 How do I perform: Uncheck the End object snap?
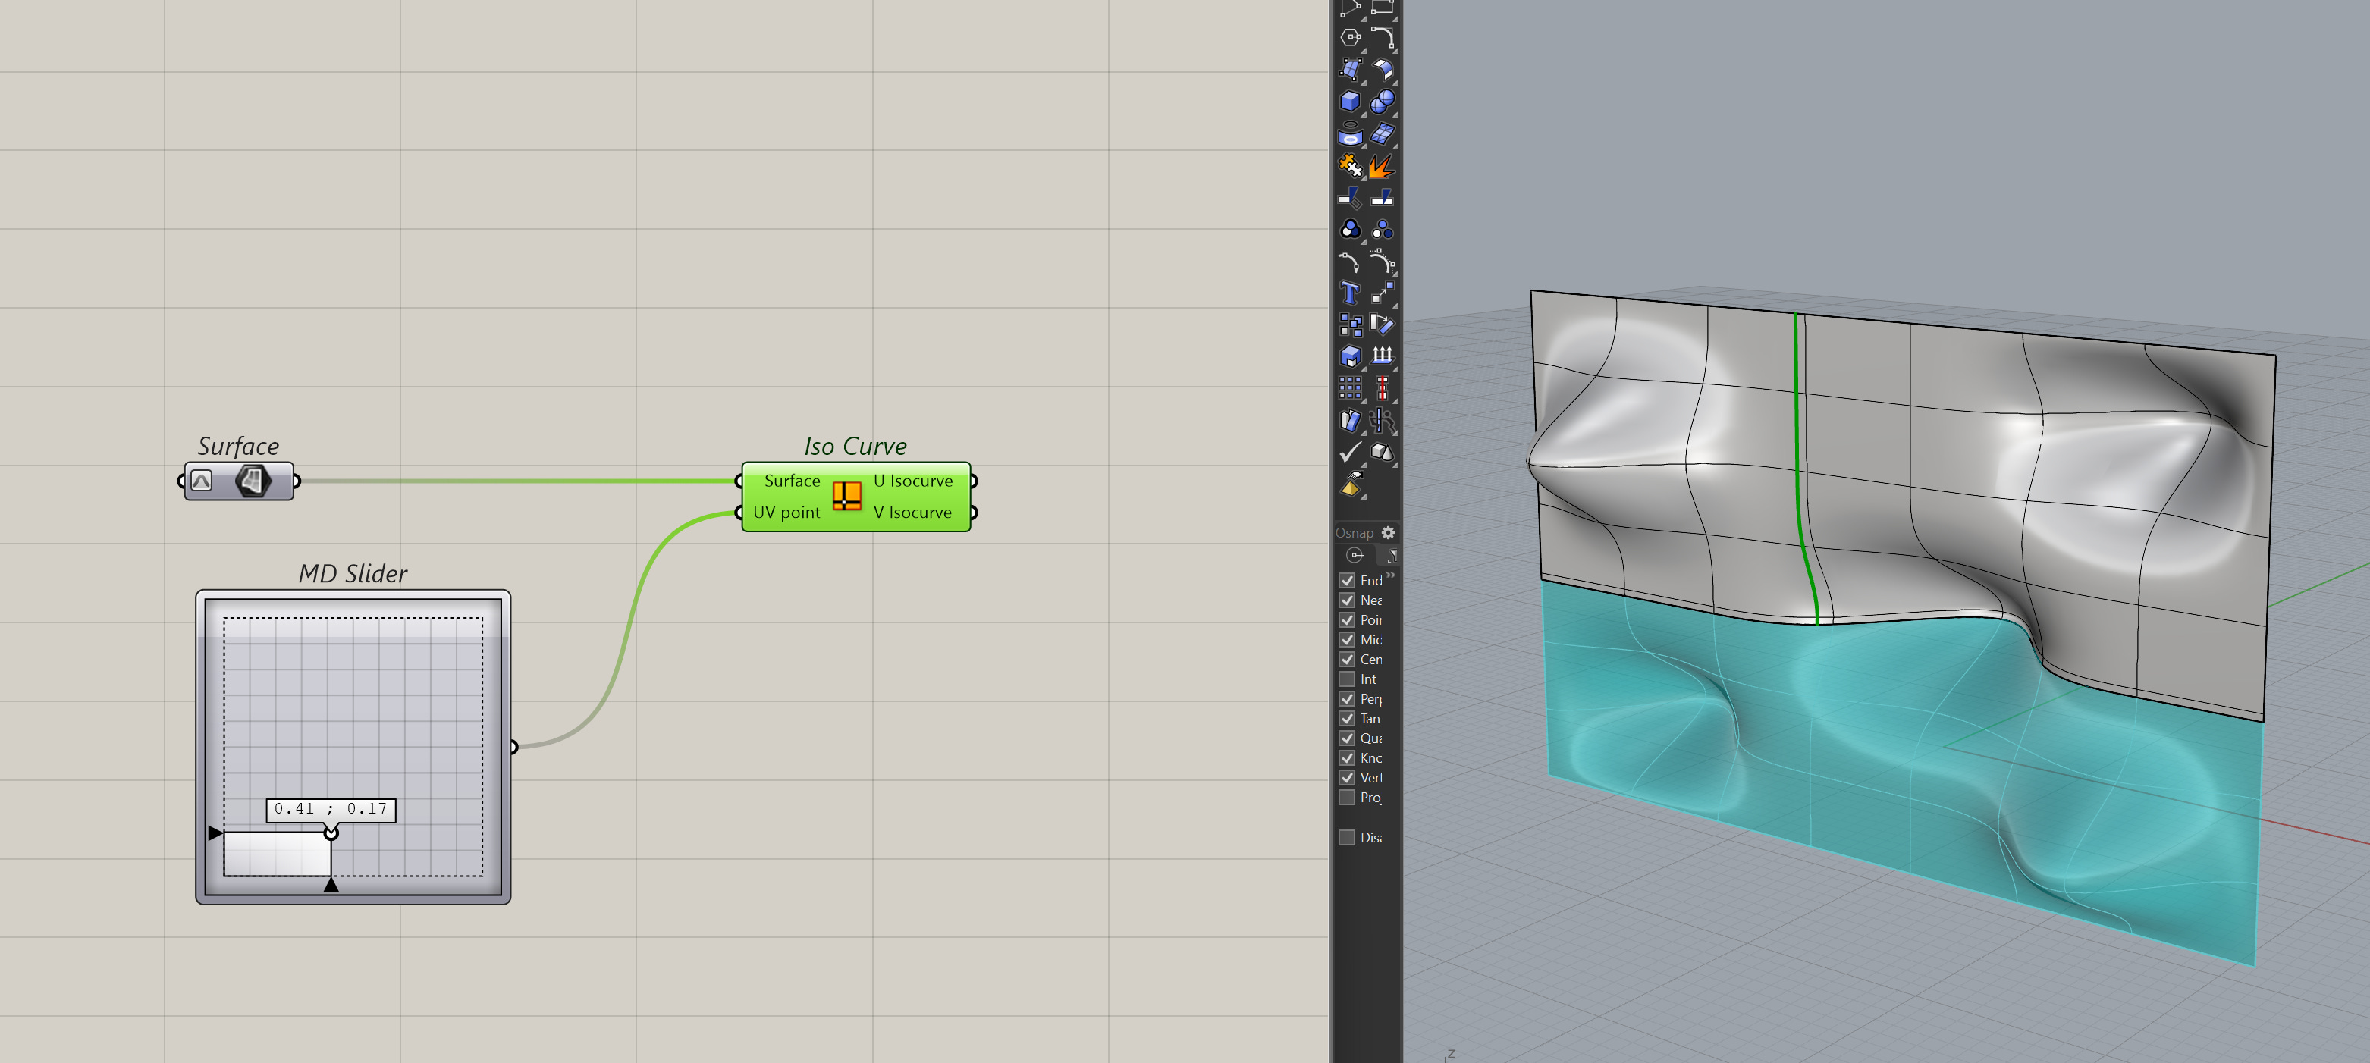[1347, 580]
